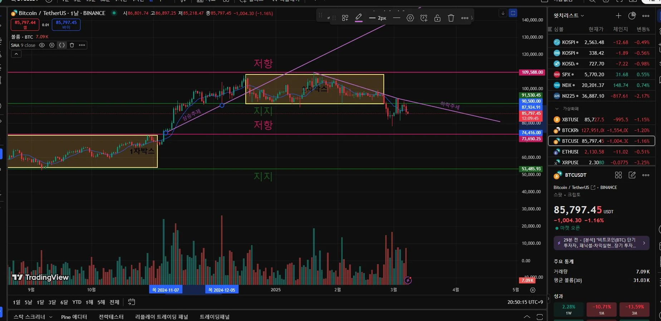Click the red sell price 85,797.44 button
The image size is (661, 321).
click(25, 25)
